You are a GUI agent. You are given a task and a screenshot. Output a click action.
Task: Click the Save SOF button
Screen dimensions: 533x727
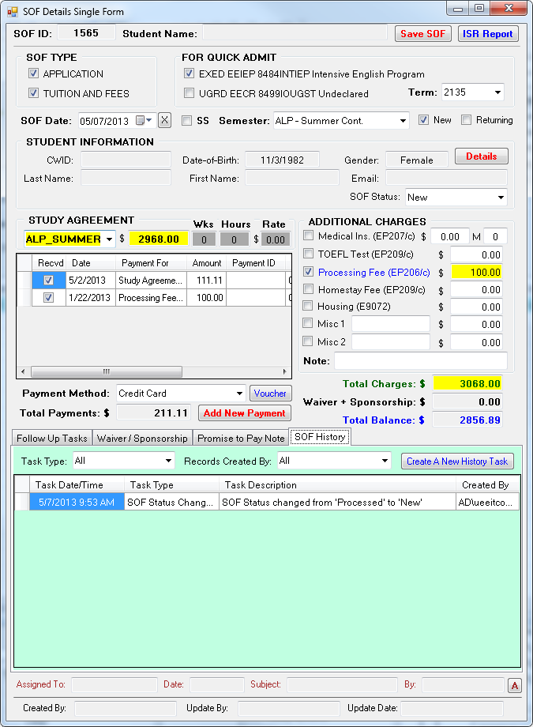coord(422,34)
